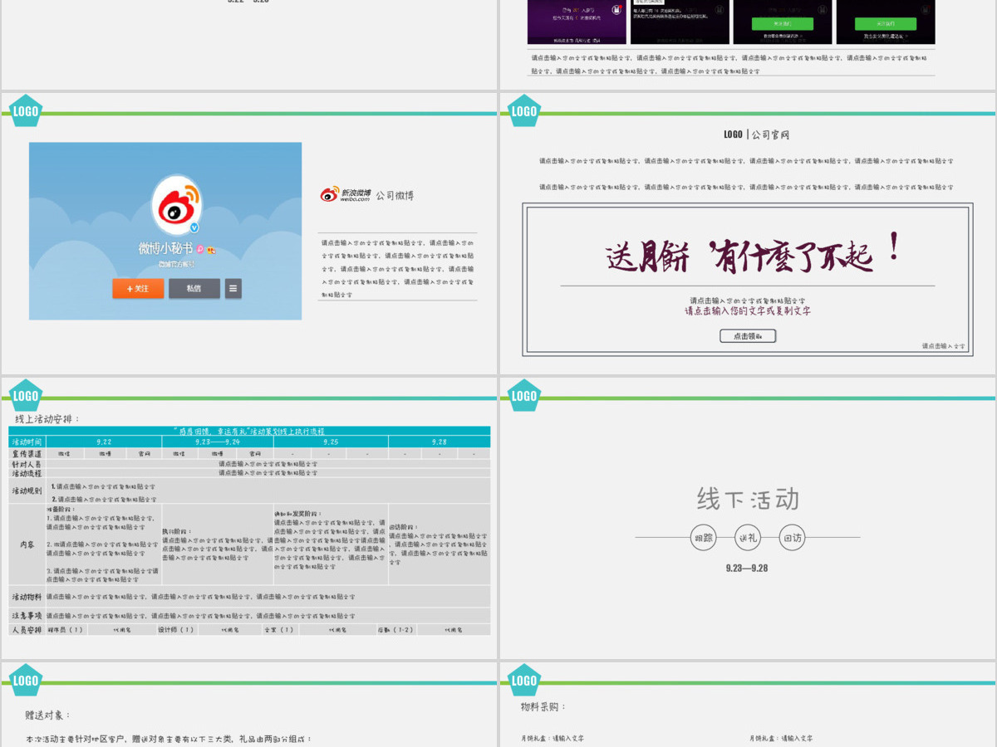
Task: Click the 活动流程 row label
Action: click(x=27, y=473)
